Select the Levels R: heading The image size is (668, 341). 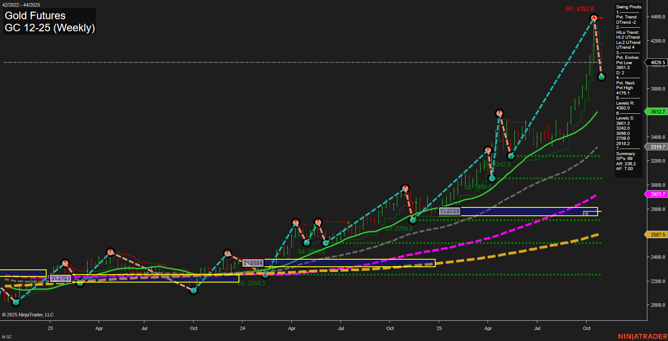click(625, 103)
